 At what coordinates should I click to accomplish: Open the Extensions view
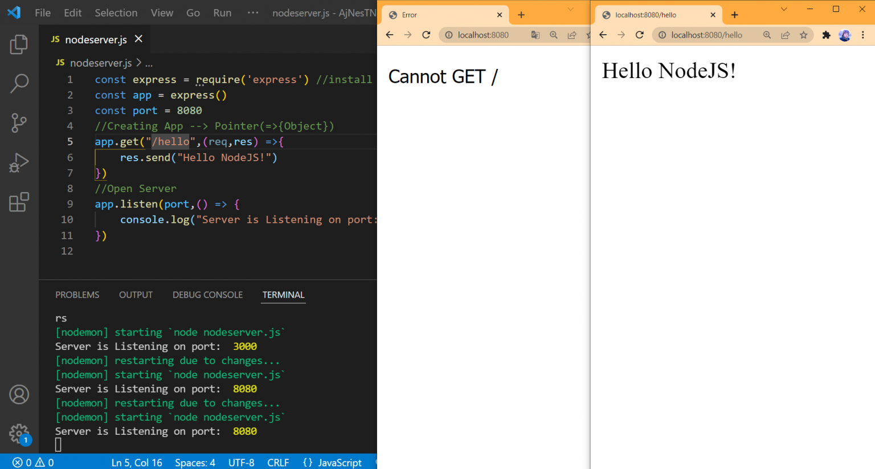[19, 202]
